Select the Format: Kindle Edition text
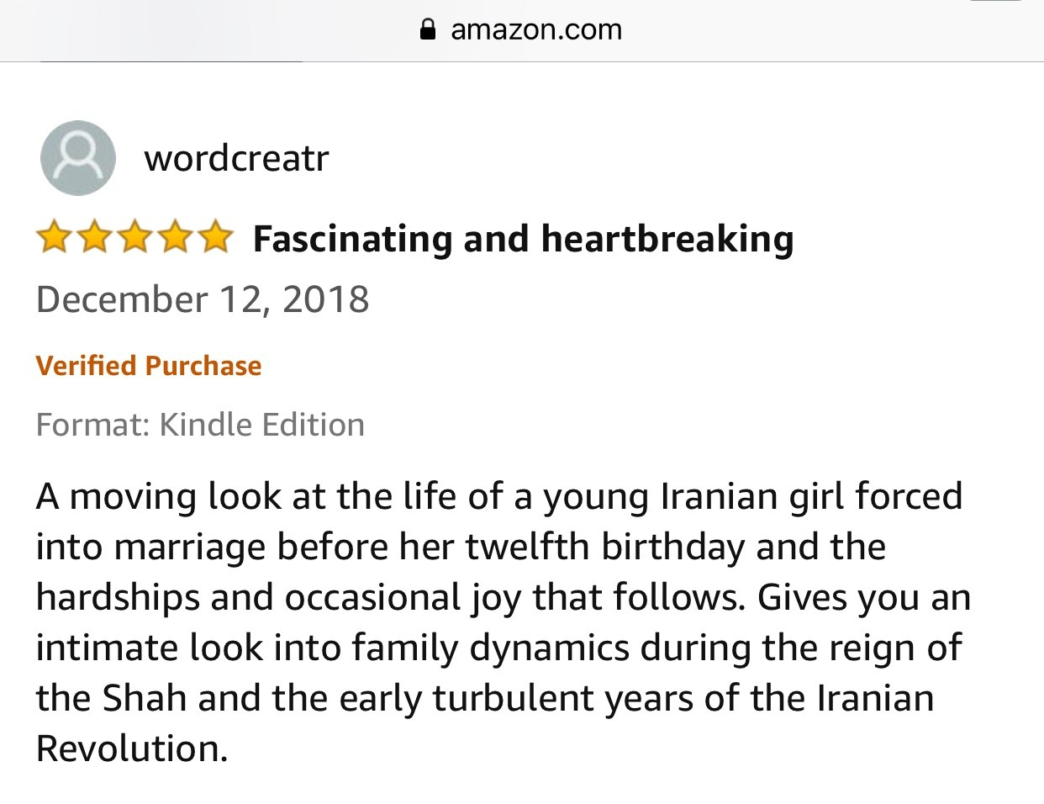Screen dimensions: 1044x804 [200, 425]
